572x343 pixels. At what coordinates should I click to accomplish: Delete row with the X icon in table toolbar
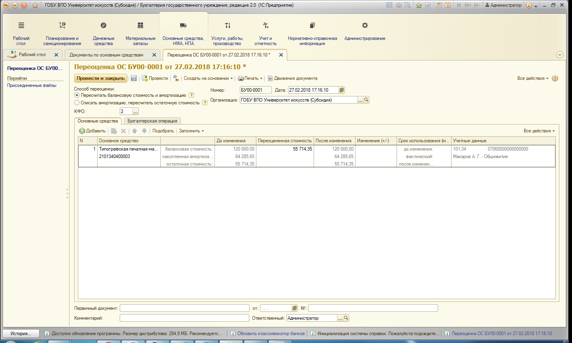pyautogui.click(x=123, y=131)
